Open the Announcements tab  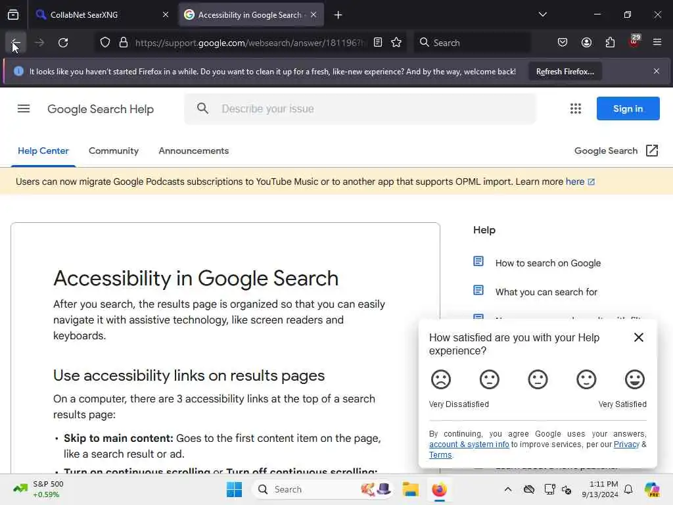point(194,151)
